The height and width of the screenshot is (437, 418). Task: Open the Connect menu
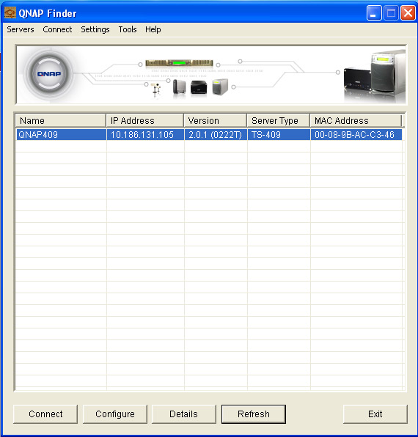(x=57, y=29)
